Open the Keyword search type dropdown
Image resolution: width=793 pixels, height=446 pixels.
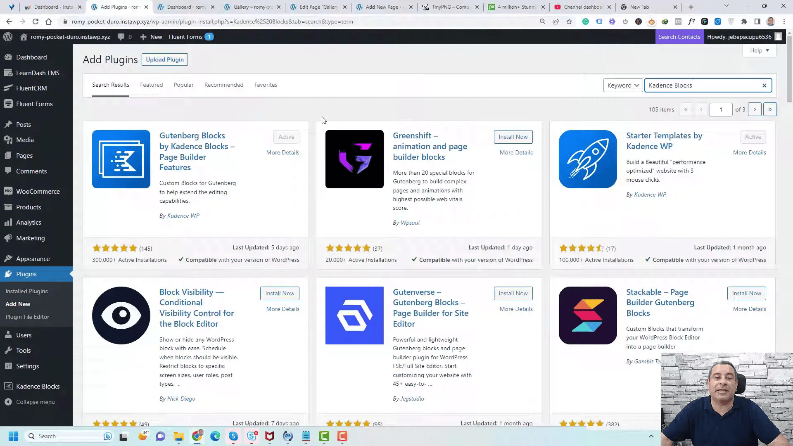tap(623, 85)
